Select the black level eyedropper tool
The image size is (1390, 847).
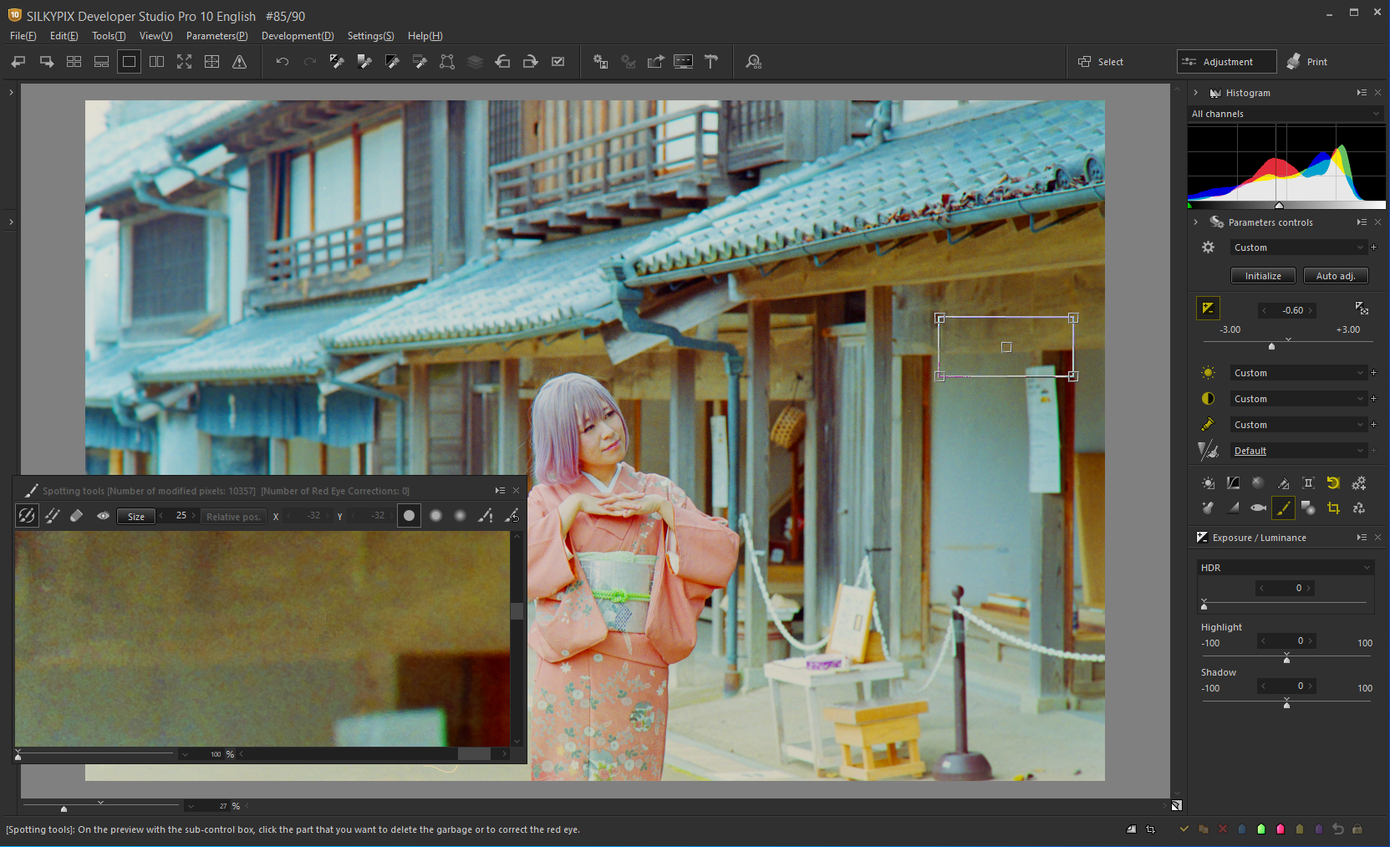pyautogui.click(x=392, y=62)
